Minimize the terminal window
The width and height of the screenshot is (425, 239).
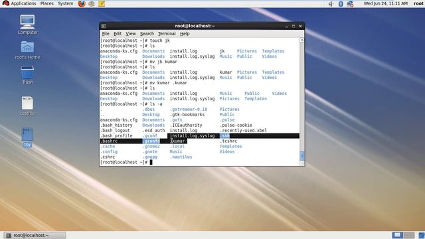286,27
